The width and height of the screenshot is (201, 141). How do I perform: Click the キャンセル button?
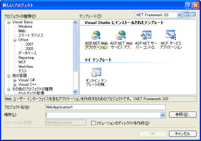183,134
